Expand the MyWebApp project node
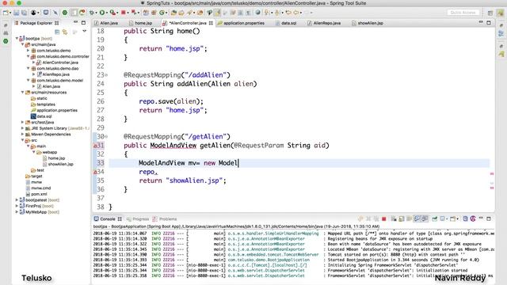 [x=17, y=212]
